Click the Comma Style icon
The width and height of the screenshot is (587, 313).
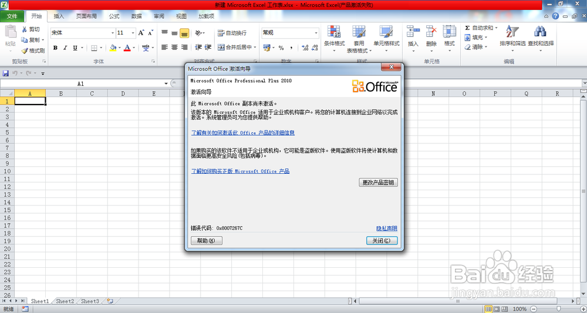[291, 48]
